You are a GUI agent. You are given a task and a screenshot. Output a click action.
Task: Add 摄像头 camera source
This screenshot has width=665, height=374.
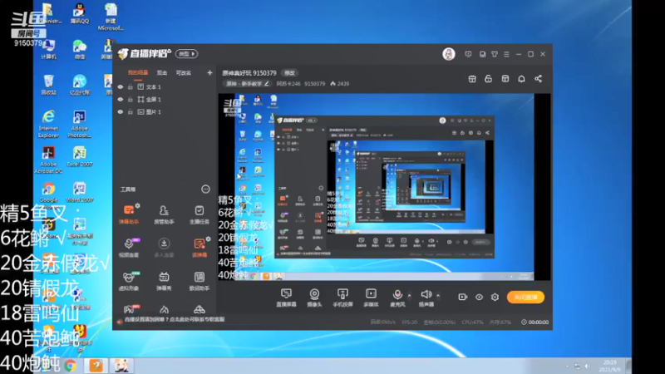314,298
